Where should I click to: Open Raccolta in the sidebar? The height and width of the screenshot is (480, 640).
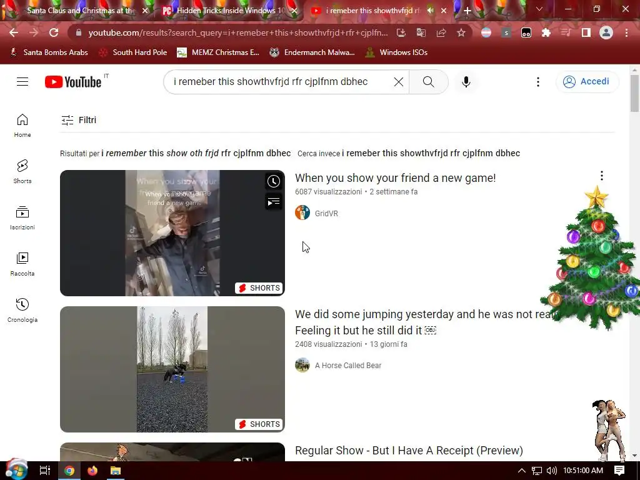tap(22, 264)
